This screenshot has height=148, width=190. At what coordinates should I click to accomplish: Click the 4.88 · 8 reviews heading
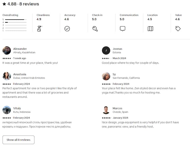[23, 4]
